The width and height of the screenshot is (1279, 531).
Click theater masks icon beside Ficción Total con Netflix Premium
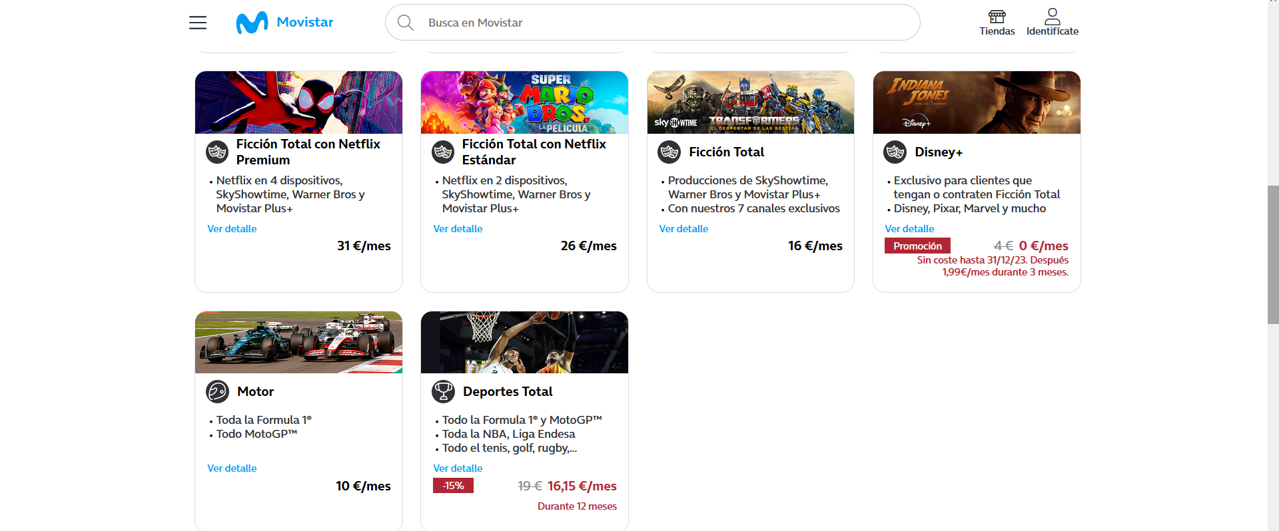click(217, 152)
